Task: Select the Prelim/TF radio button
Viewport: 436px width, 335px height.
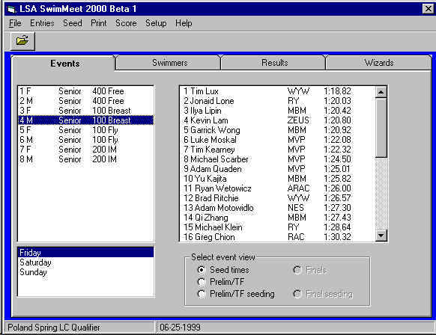Action: click(x=220, y=282)
